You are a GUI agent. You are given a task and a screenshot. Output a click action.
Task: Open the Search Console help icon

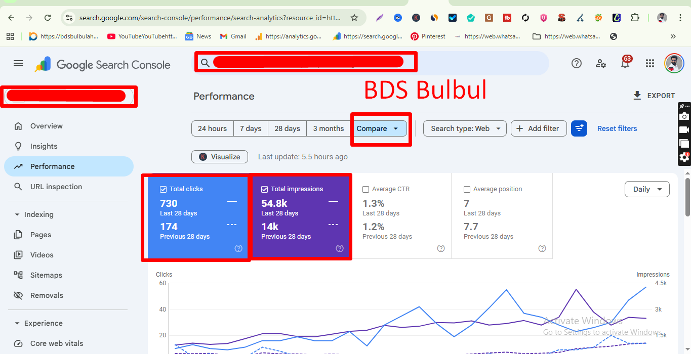[x=577, y=63]
